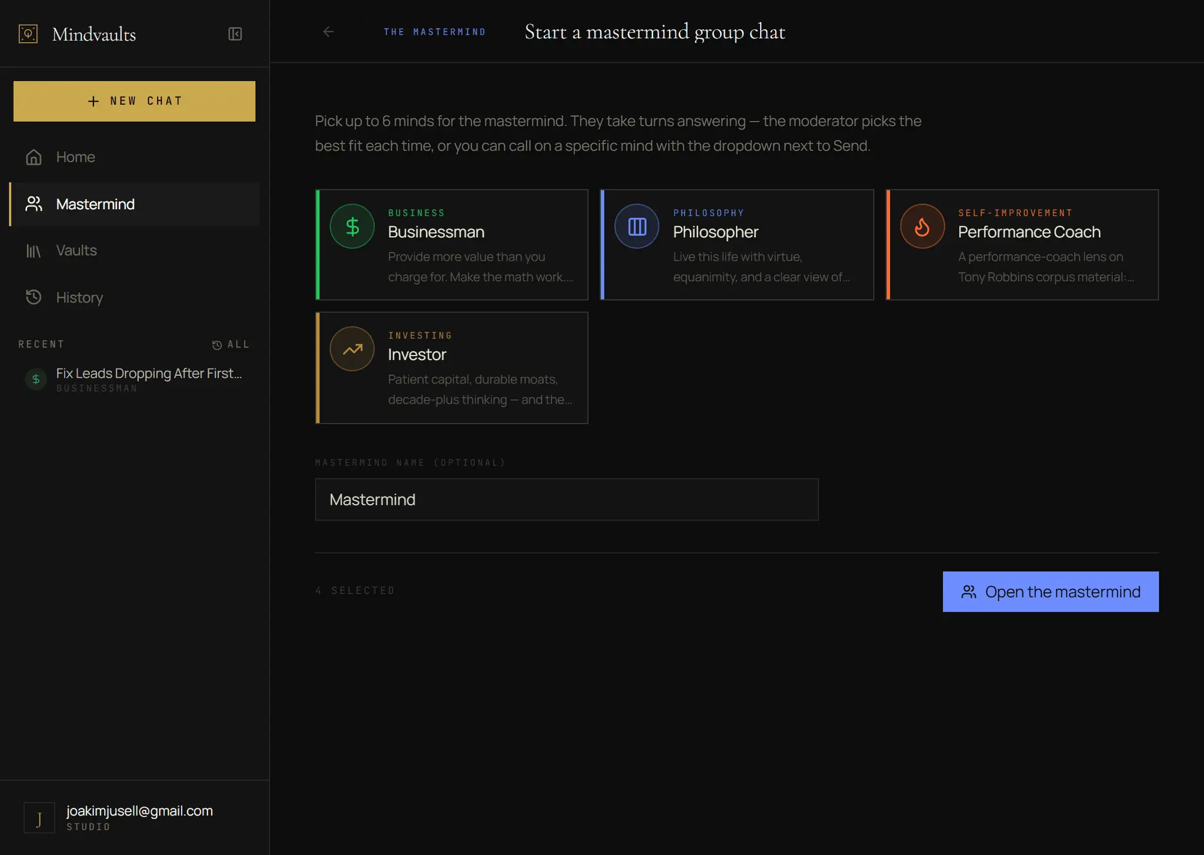Click the Mastermind people icon in sidebar
Viewport: 1204px width, 855px height.
click(34, 204)
